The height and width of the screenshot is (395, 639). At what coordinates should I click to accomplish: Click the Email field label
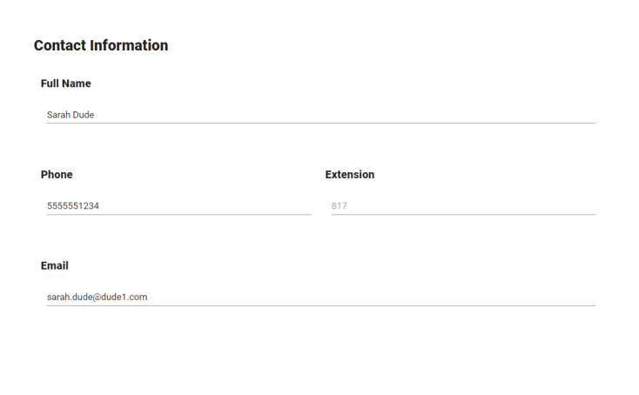click(55, 266)
